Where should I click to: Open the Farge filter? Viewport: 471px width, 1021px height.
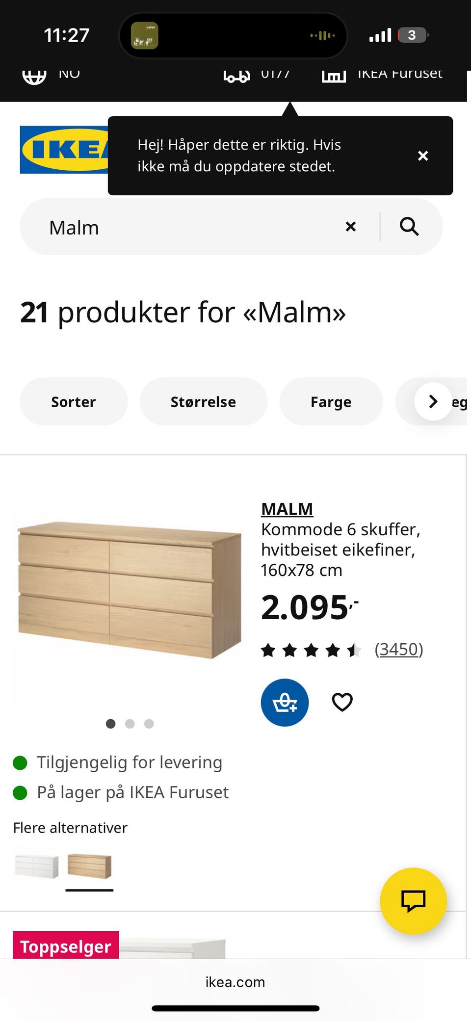(x=331, y=401)
